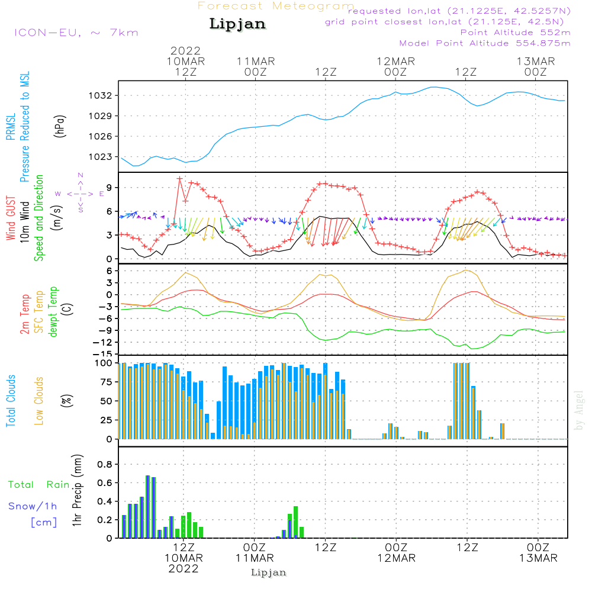Screen dimensions: 592x592
Task: Click the Model Point Altitude 554.875m text
Action: point(485,43)
